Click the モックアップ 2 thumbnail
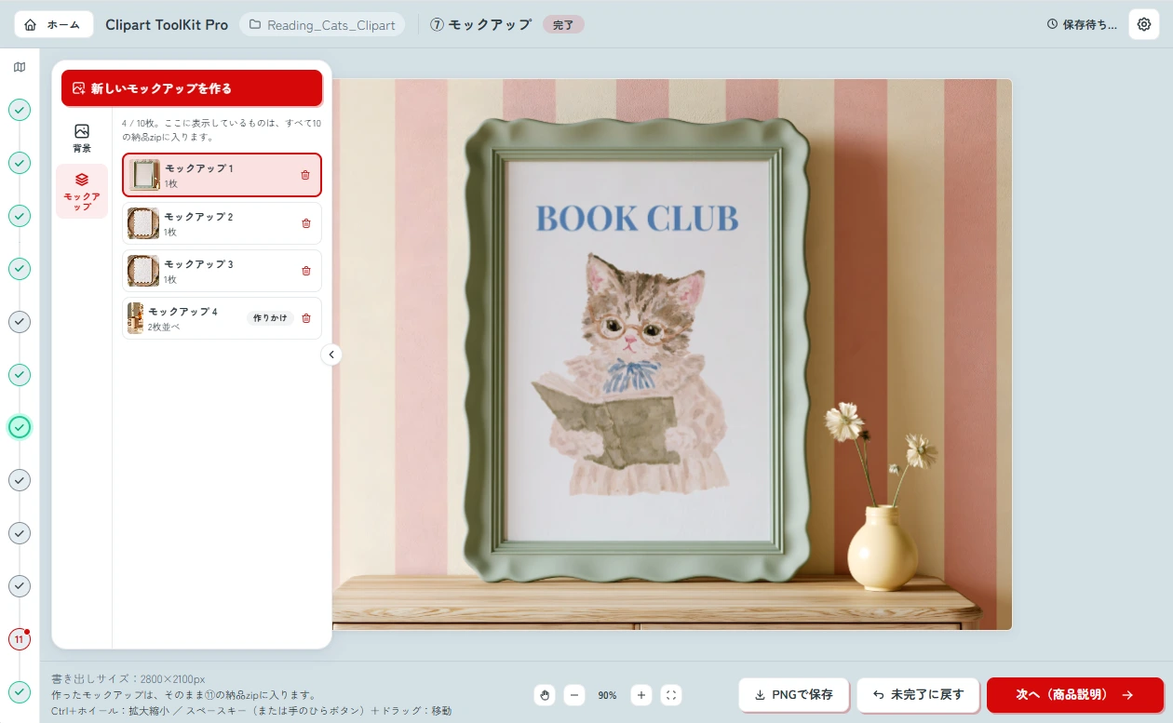Image resolution: width=1173 pixels, height=723 pixels. point(143,223)
